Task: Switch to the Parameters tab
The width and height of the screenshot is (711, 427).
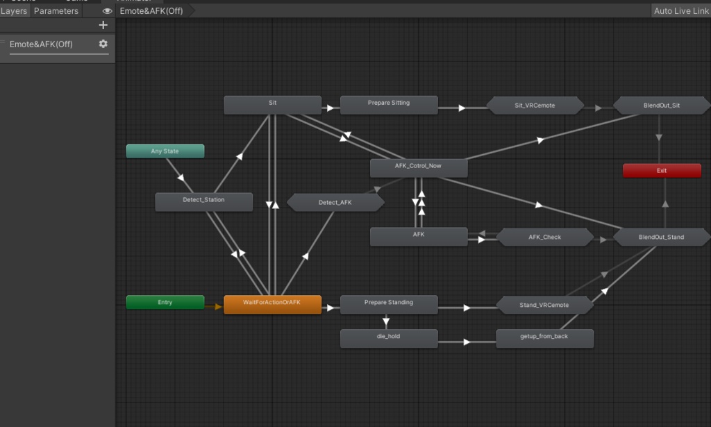Action: [56, 11]
